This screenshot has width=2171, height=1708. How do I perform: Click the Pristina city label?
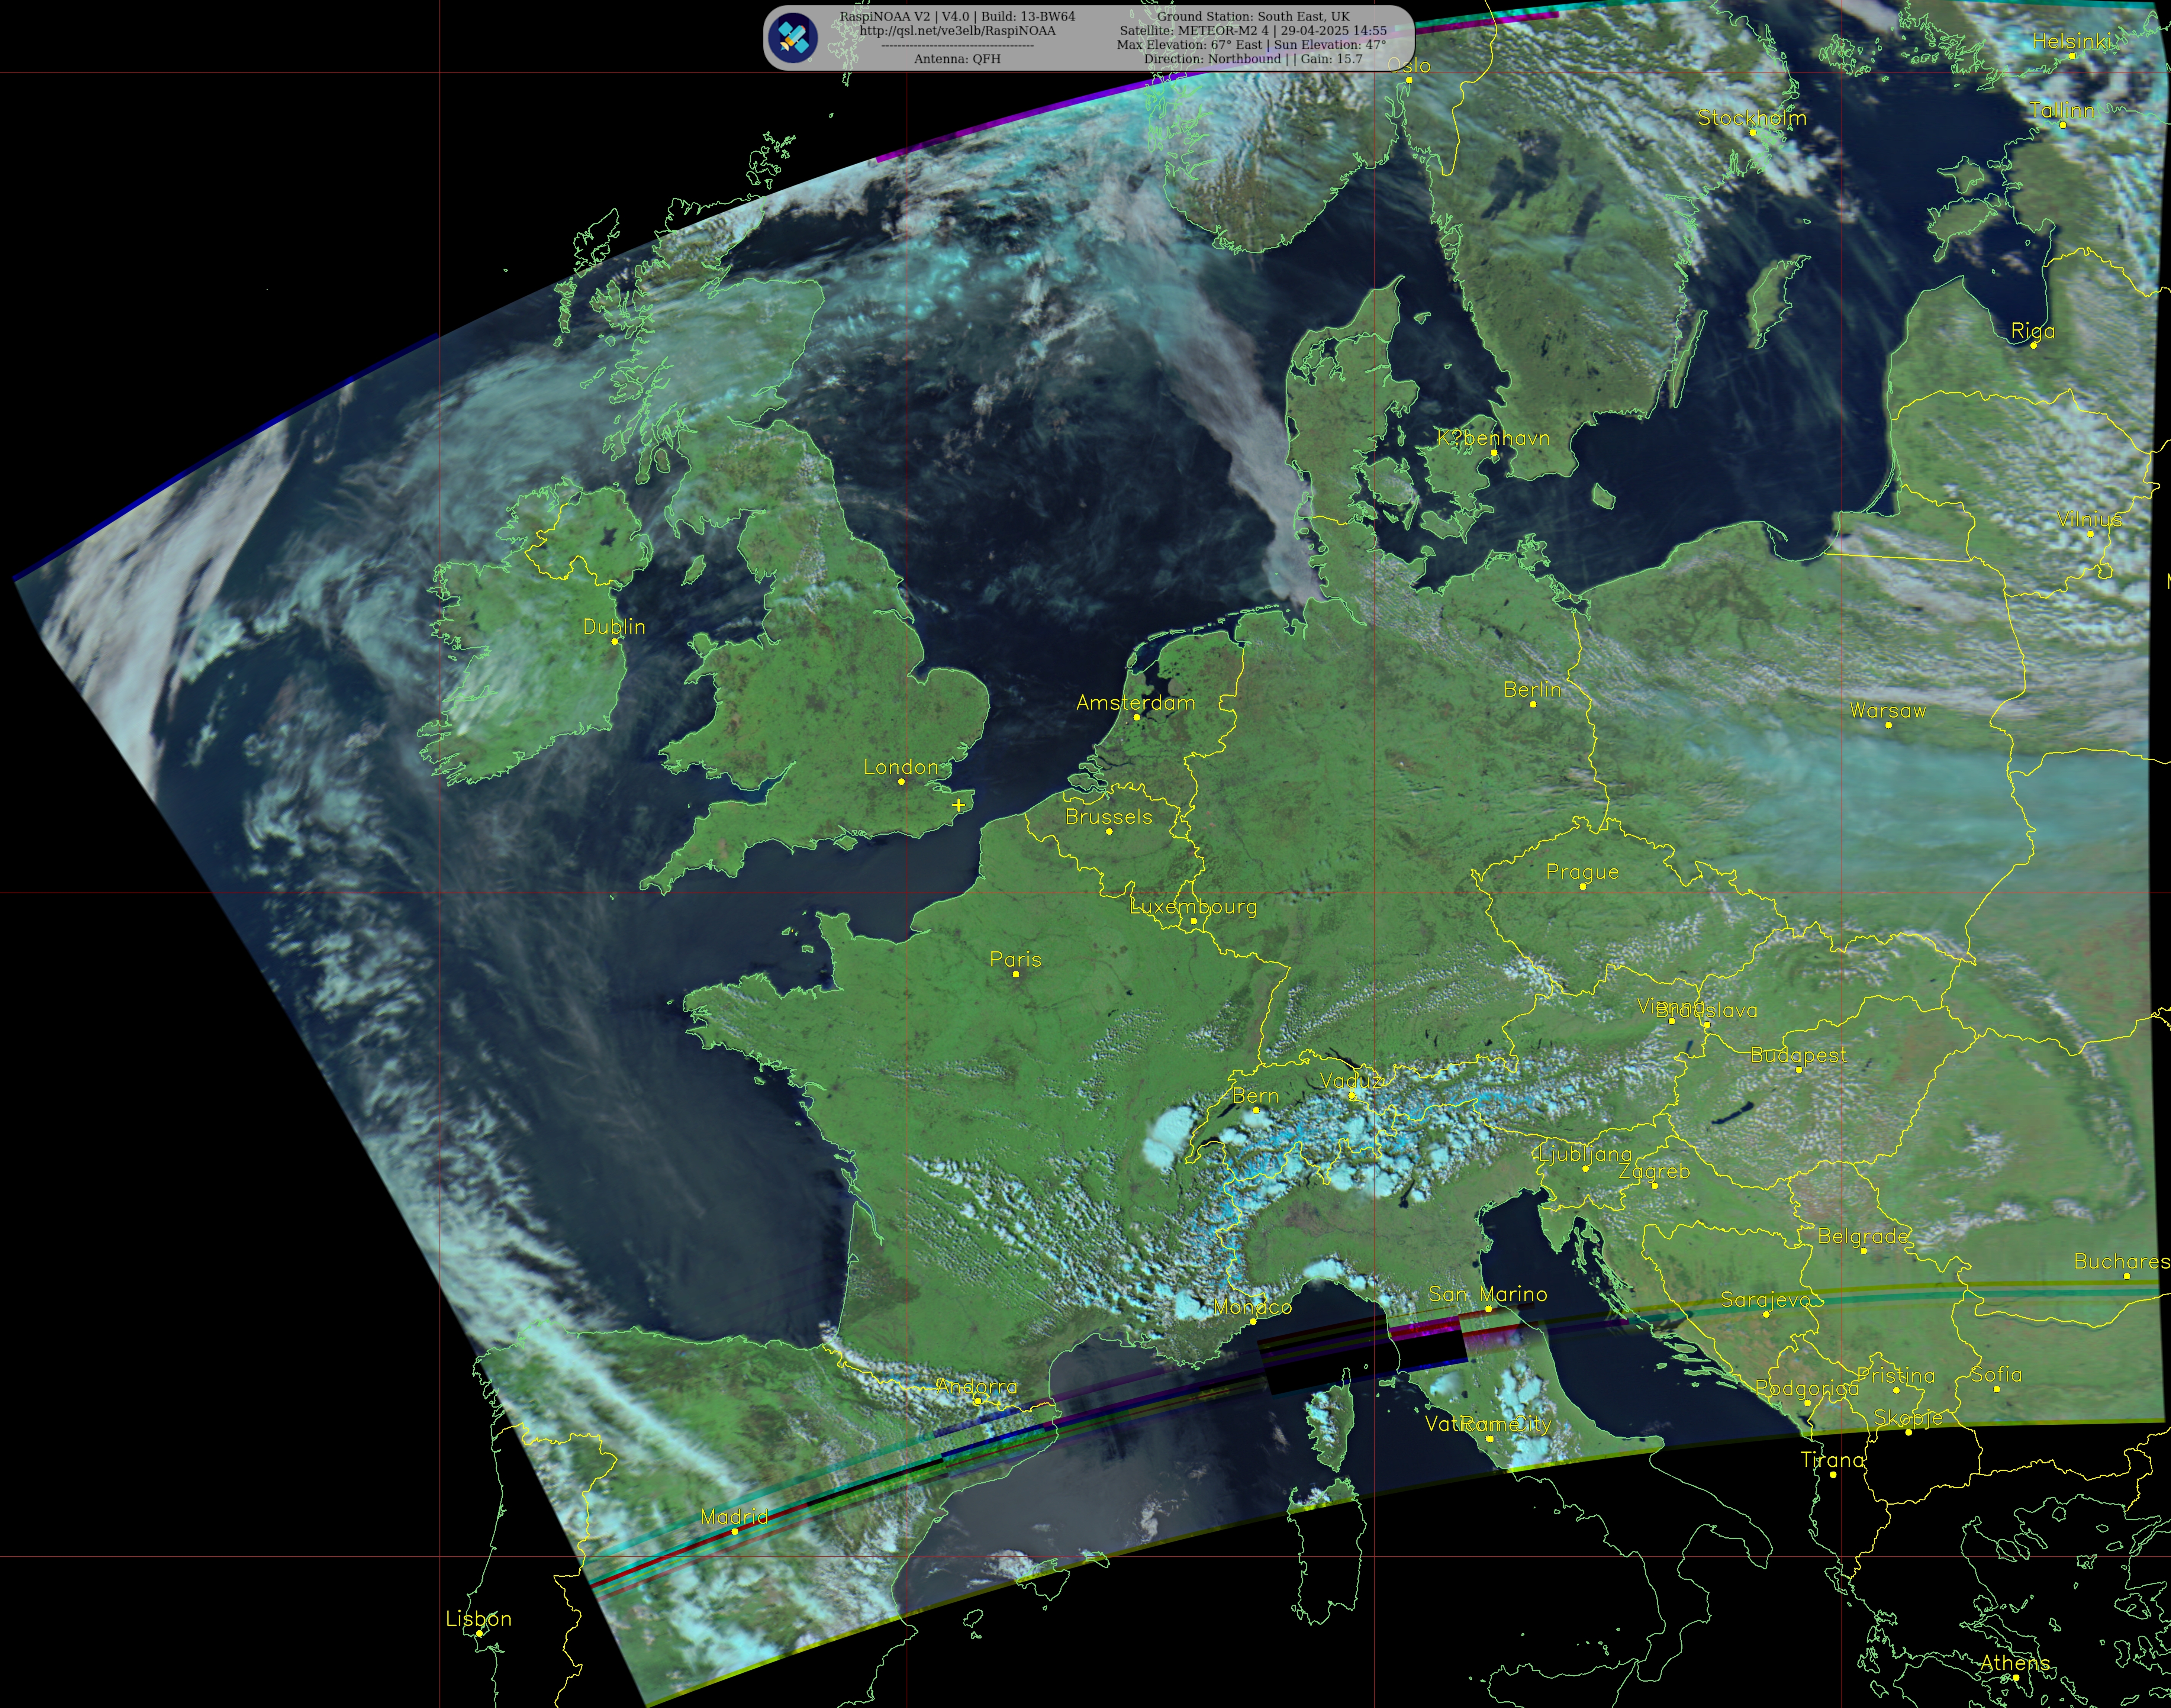click(x=1896, y=1376)
